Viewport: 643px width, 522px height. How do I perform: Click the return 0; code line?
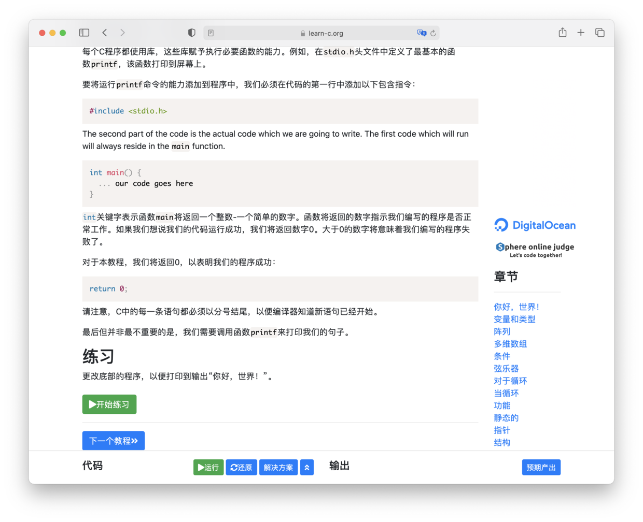click(108, 288)
